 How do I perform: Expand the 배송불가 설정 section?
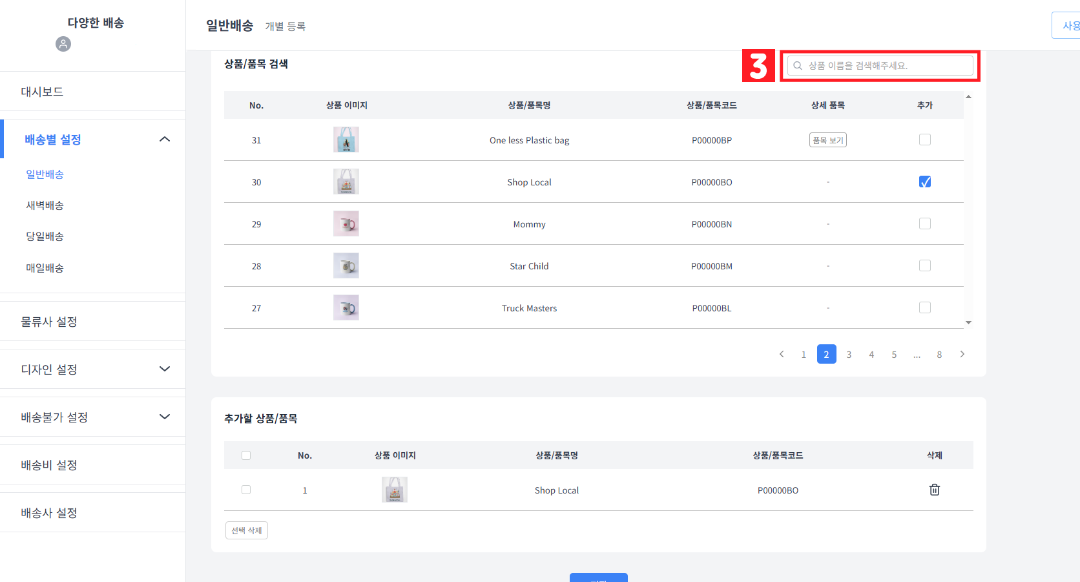(x=165, y=417)
